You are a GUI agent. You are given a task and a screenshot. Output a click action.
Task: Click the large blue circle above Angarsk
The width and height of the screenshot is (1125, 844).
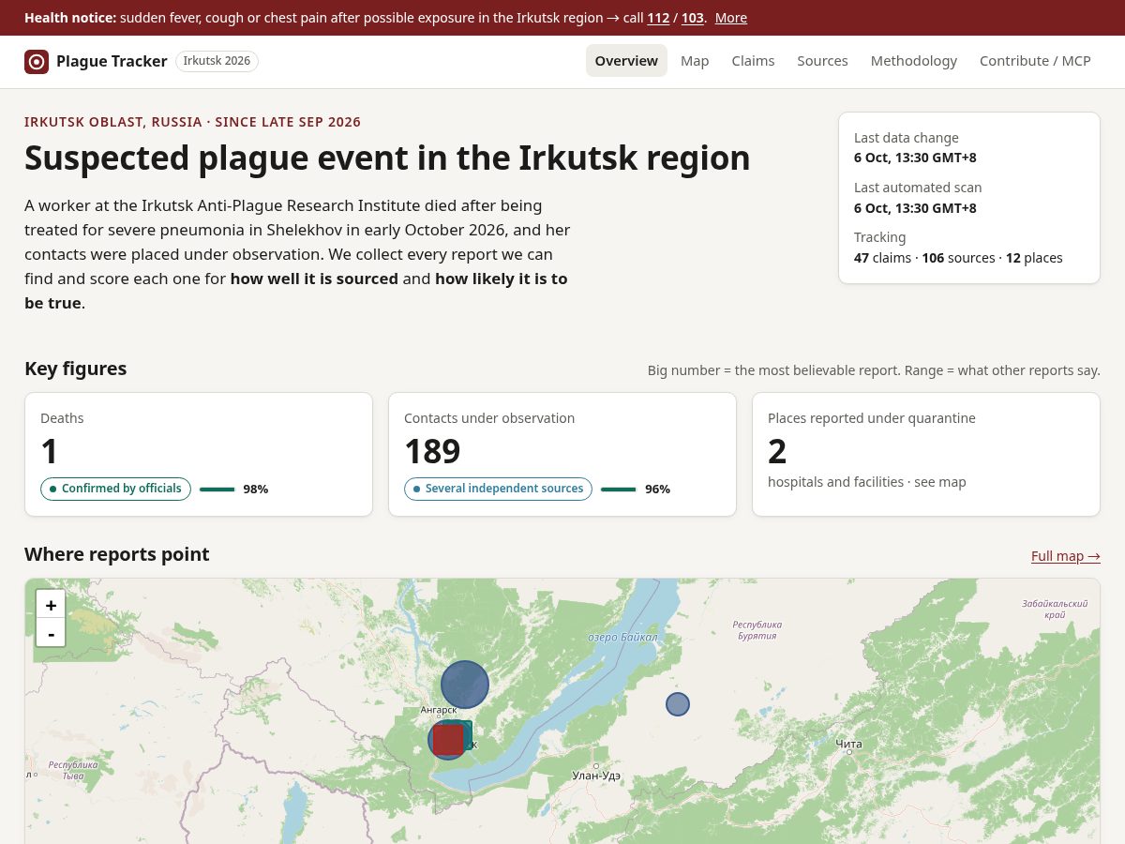(465, 685)
